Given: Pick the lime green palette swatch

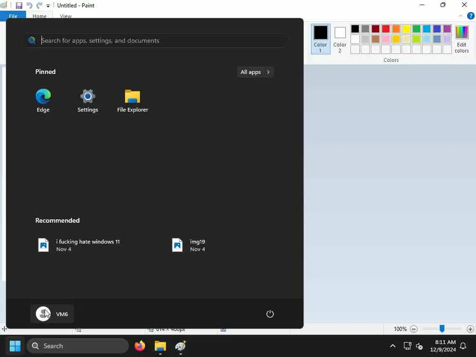Looking at the screenshot, I should 416,39.
